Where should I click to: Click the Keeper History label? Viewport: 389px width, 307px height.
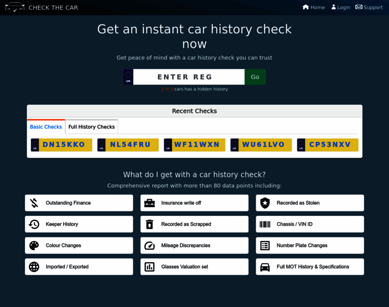tap(62, 224)
